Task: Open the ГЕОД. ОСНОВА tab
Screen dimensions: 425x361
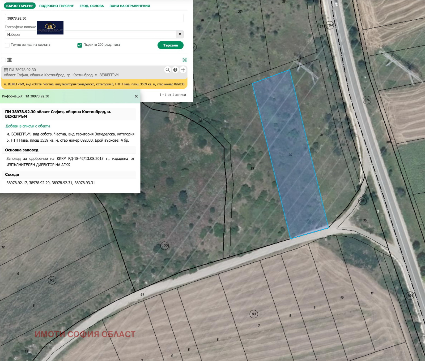Action: (92, 6)
